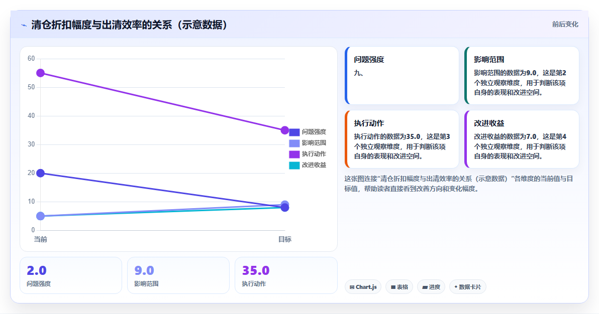Toggle 执行动作 legend color box
The image size is (599, 314).
click(x=294, y=154)
